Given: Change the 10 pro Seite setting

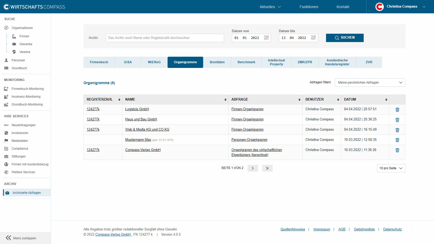Looking at the screenshot, I should click(x=391, y=168).
